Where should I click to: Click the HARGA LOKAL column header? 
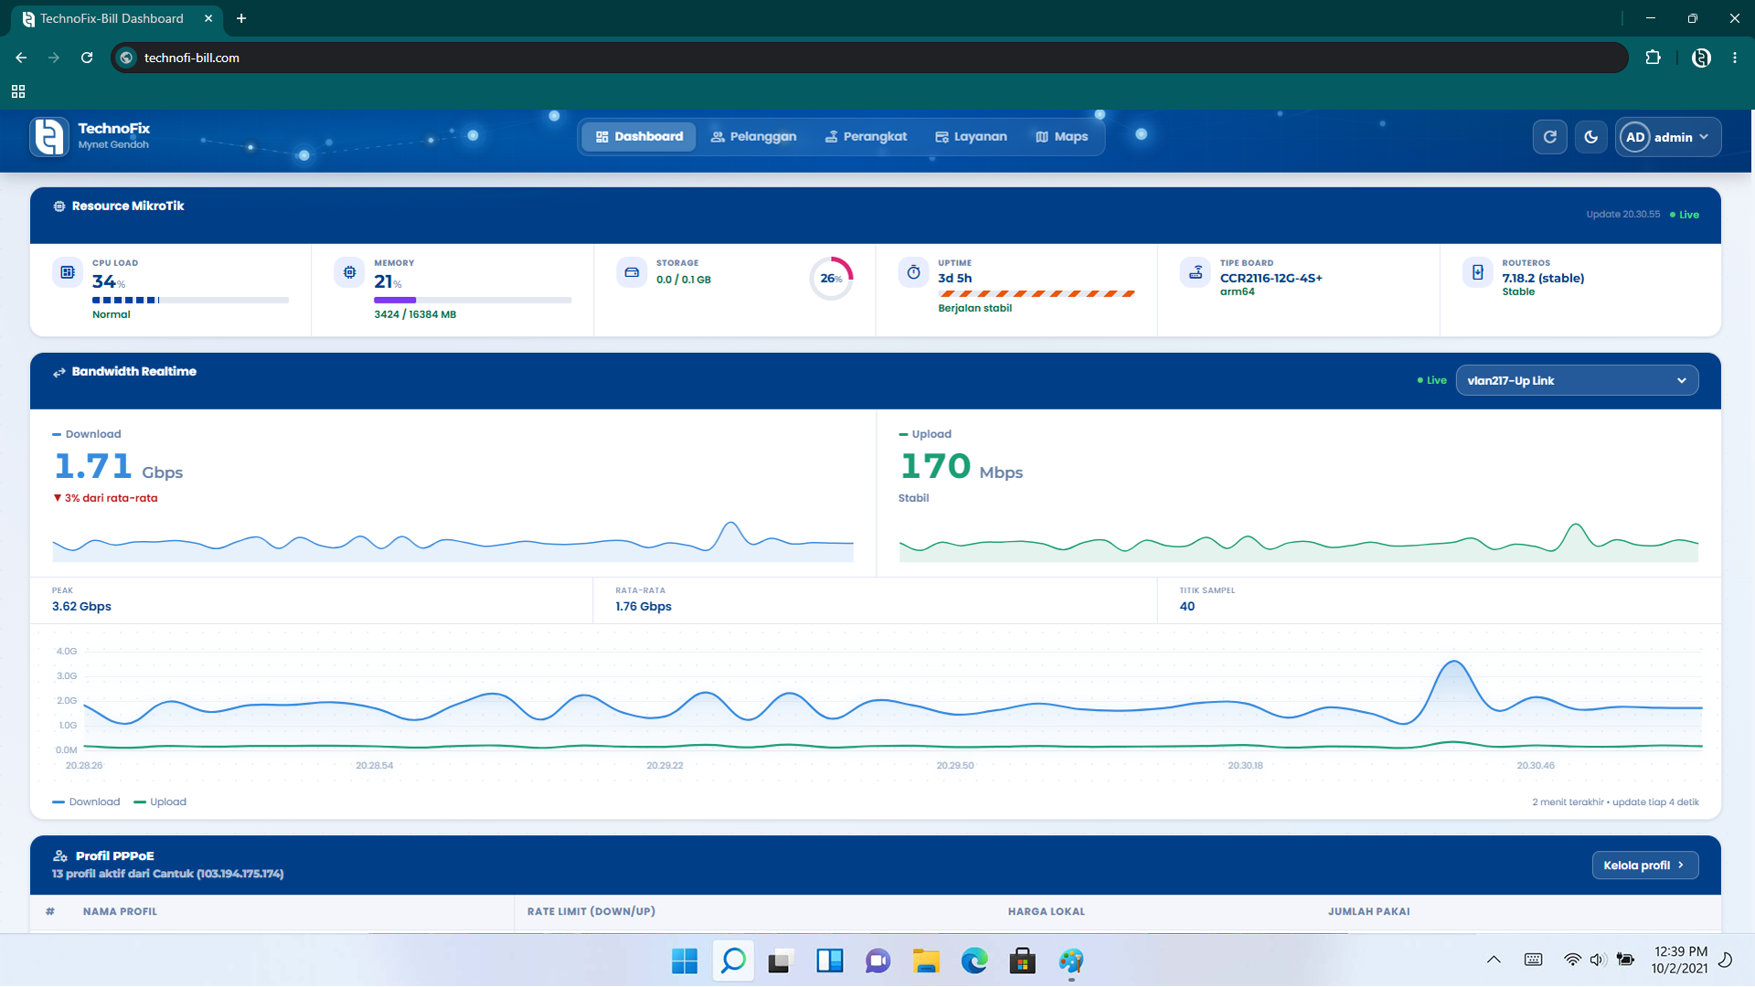(1047, 912)
